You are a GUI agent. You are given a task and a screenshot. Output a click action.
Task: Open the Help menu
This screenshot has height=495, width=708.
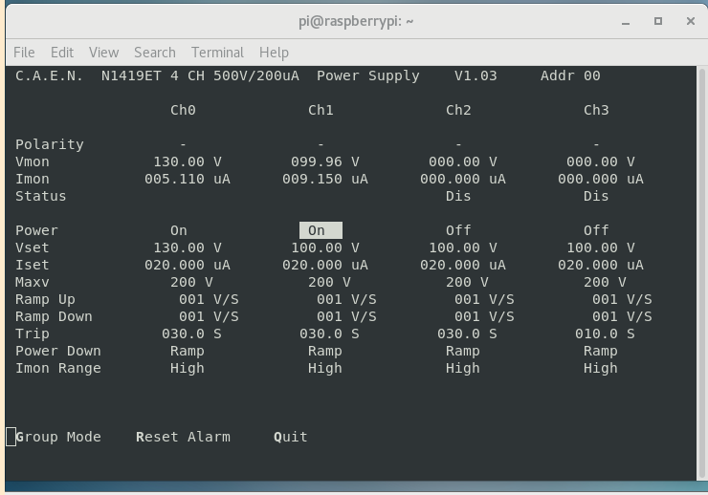pos(274,53)
